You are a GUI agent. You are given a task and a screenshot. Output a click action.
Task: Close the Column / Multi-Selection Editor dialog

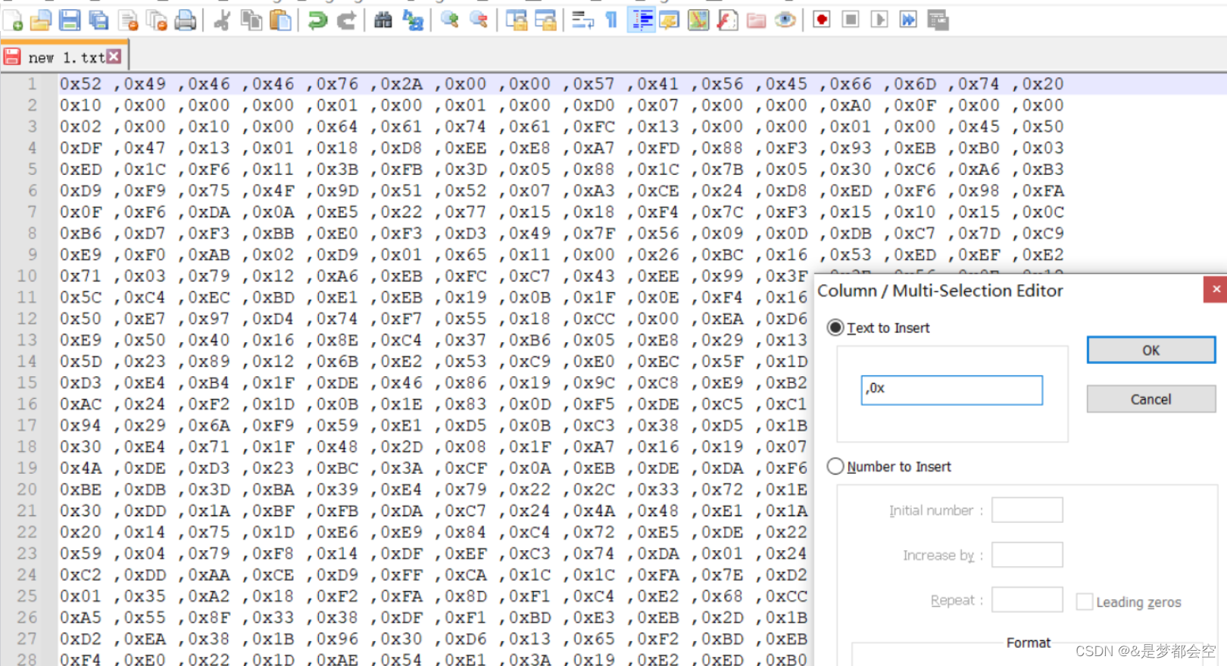[x=1216, y=289]
